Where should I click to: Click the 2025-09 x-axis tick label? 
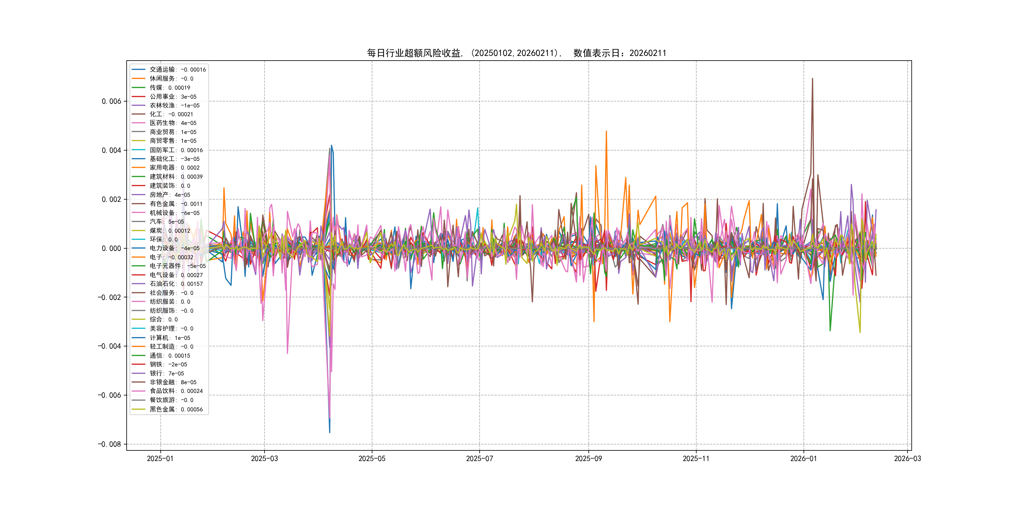click(588, 459)
